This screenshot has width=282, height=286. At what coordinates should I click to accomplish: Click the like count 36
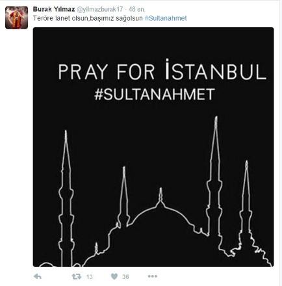coord(125,277)
